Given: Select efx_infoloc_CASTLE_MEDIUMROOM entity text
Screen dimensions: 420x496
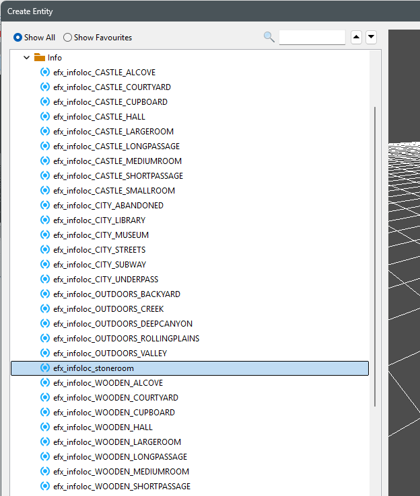Looking at the screenshot, I should click(x=118, y=161).
